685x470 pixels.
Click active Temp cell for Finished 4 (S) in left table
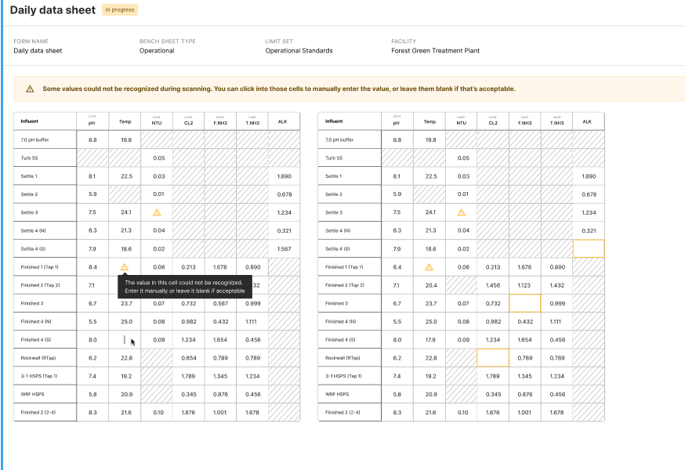[125, 340]
